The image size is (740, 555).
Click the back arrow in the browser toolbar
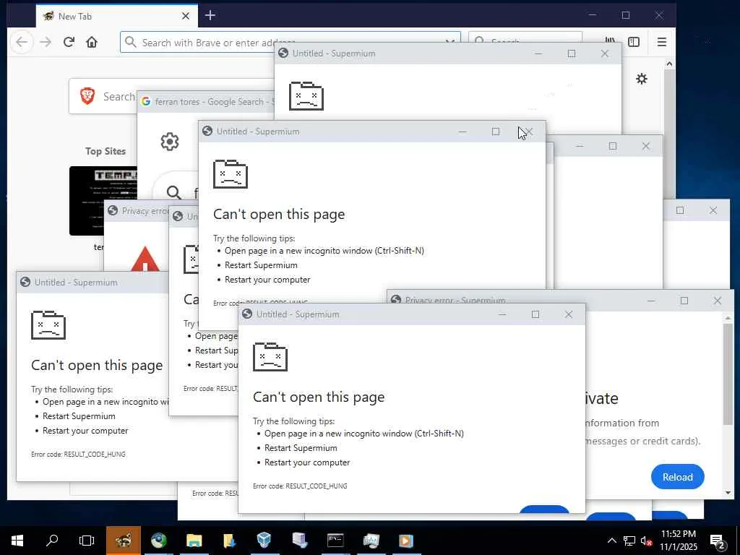coord(22,43)
